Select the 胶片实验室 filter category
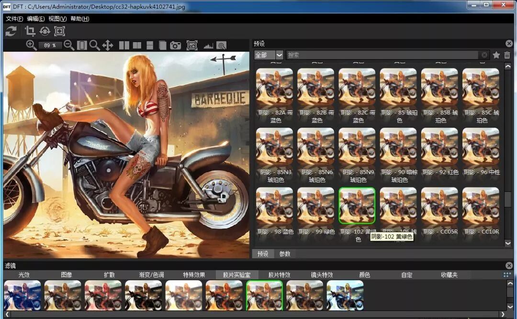This screenshot has width=517, height=319. click(x=236, y=275)
